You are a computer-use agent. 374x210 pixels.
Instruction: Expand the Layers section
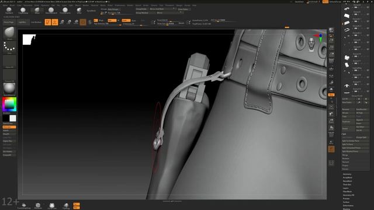tap(345, 188)
